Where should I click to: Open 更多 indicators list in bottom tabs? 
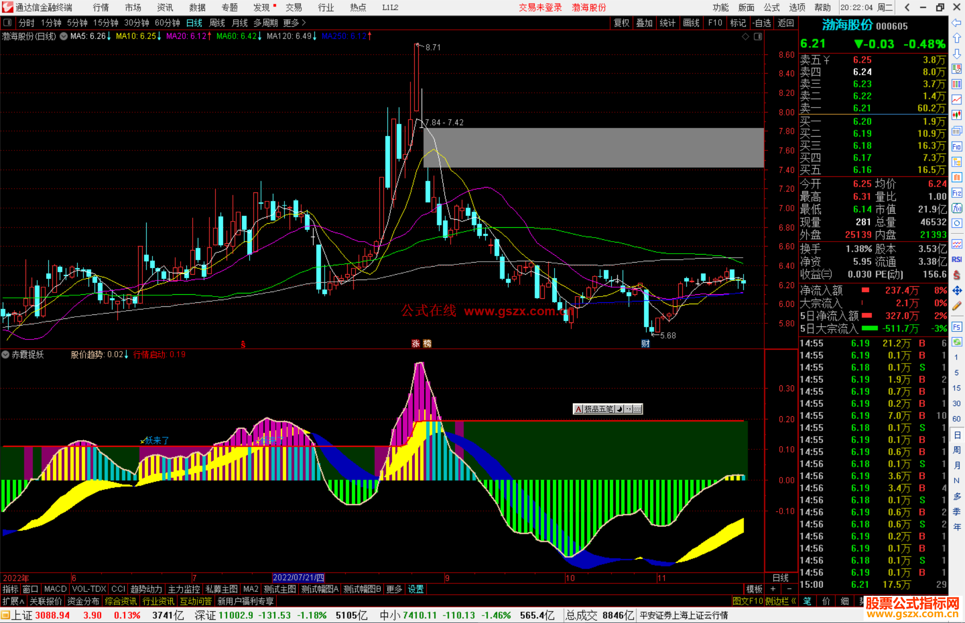pyautogui.click(x=394, y=590)
